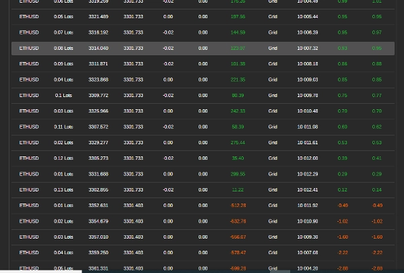The height and width of the screenshot is (273, 404).
Task: Select the highlighted 0.08 Lots ETHUSD row
Action: pyautogui.click(x=202, y=48)
